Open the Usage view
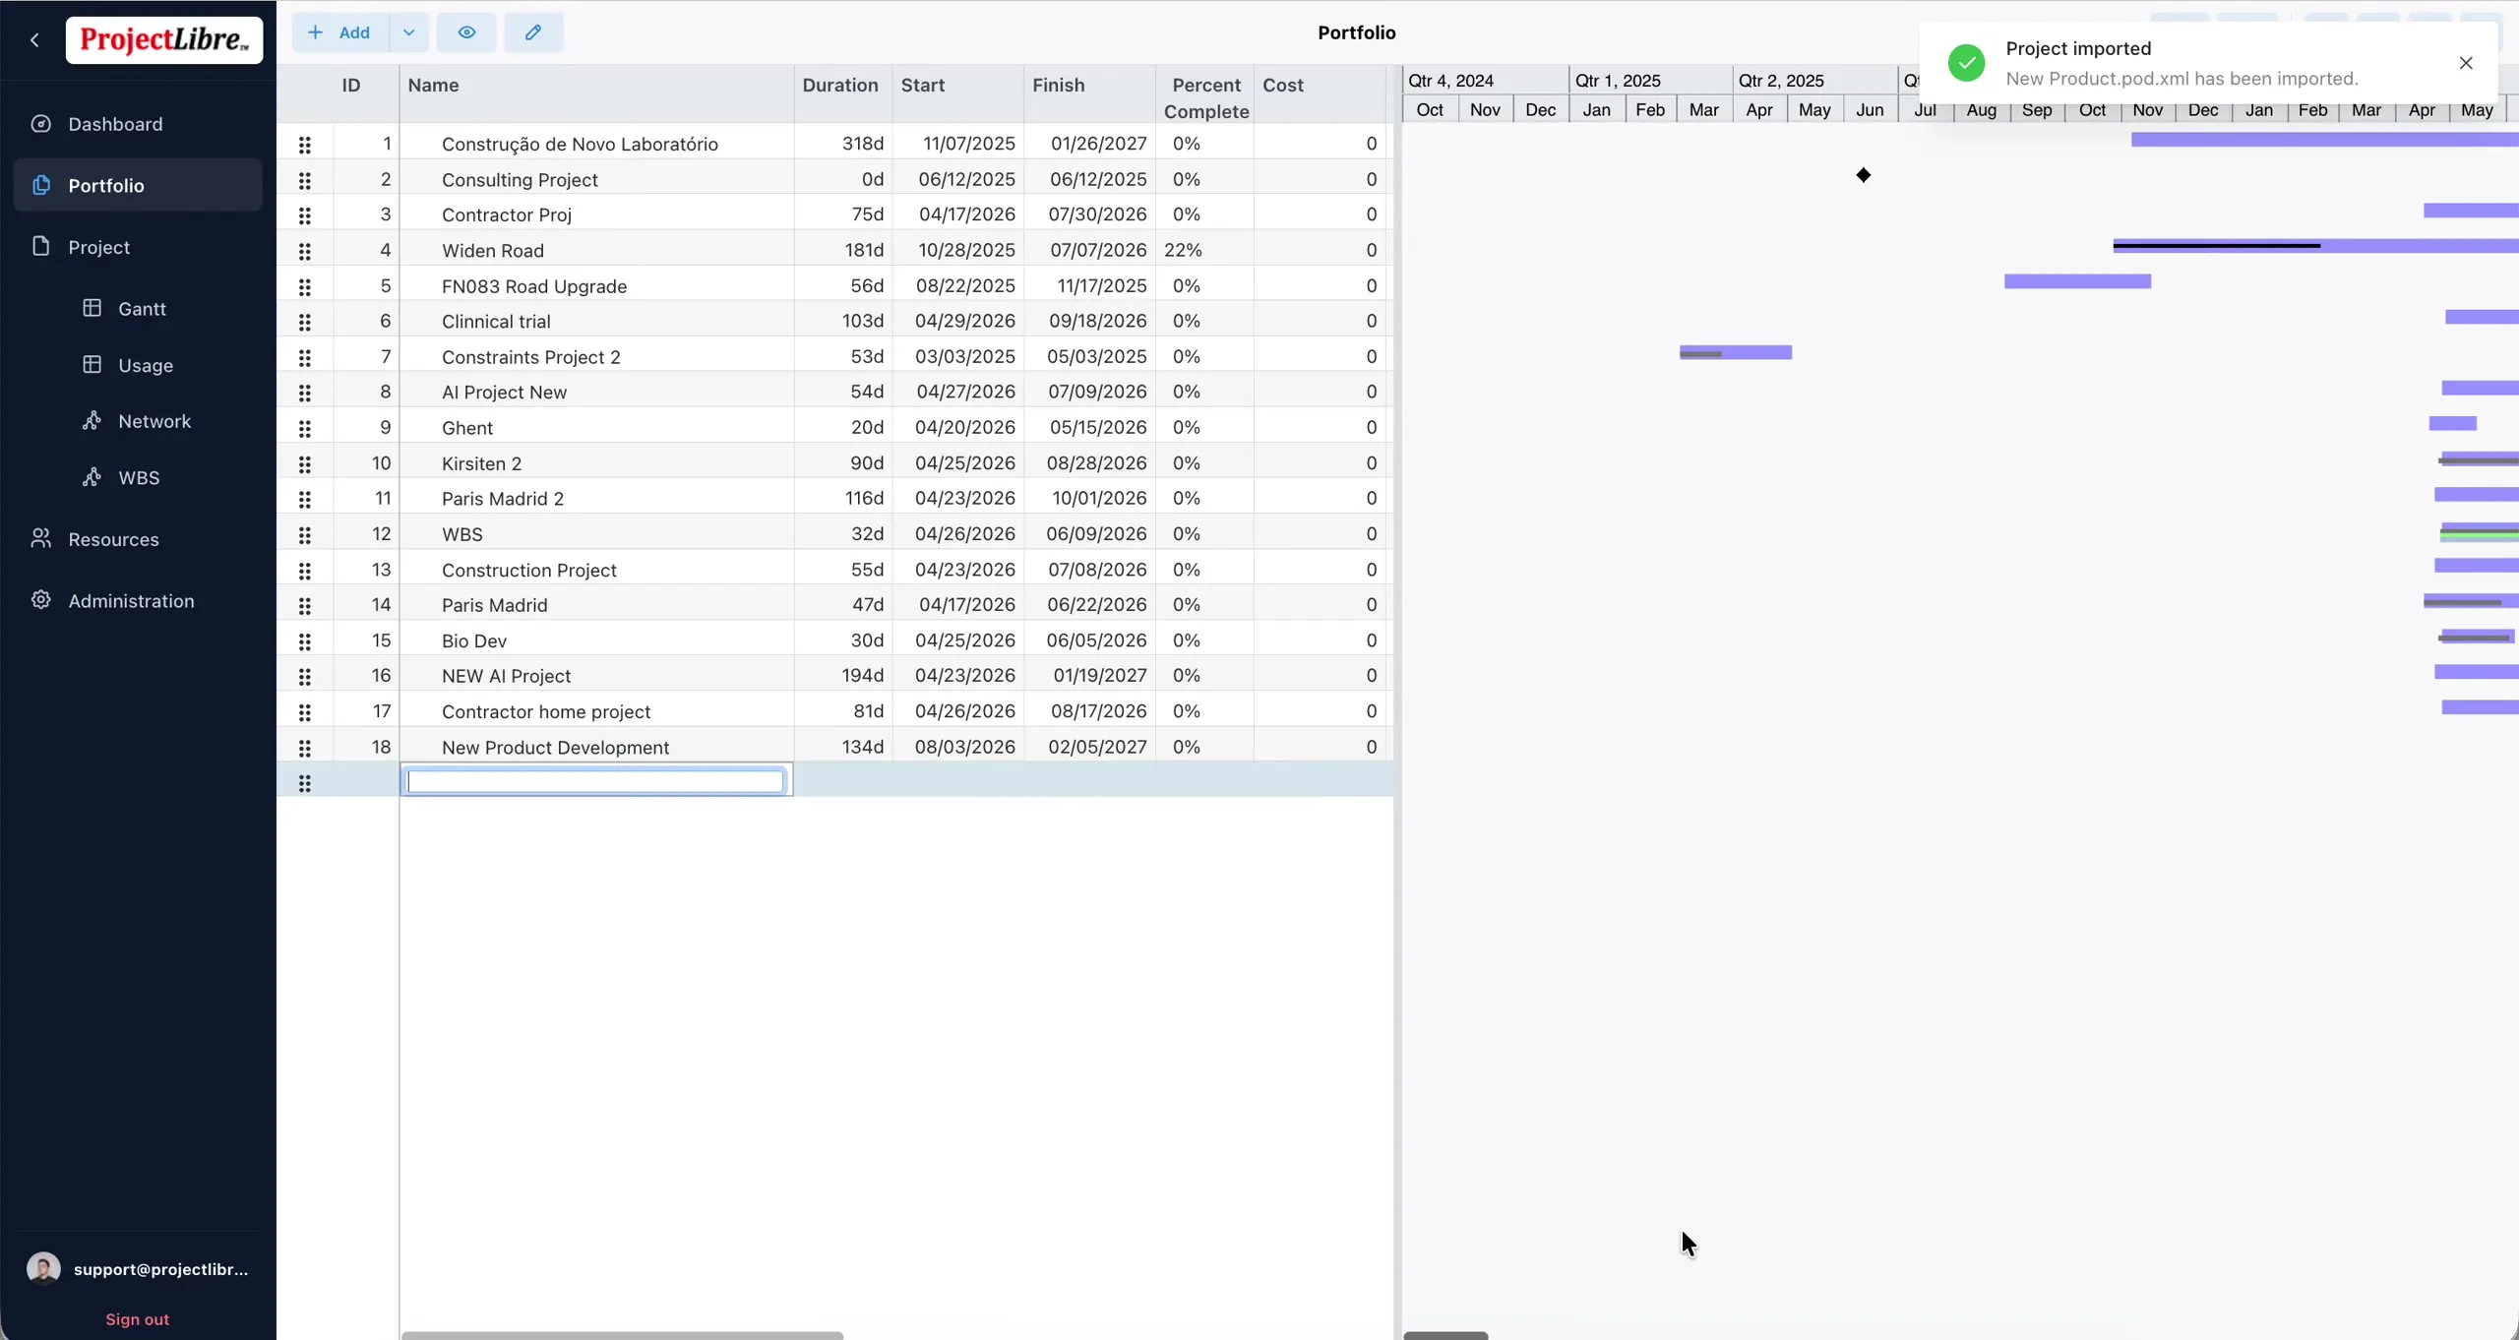The width and height of the screenshot is (2519, 1340). click(146, 365)
